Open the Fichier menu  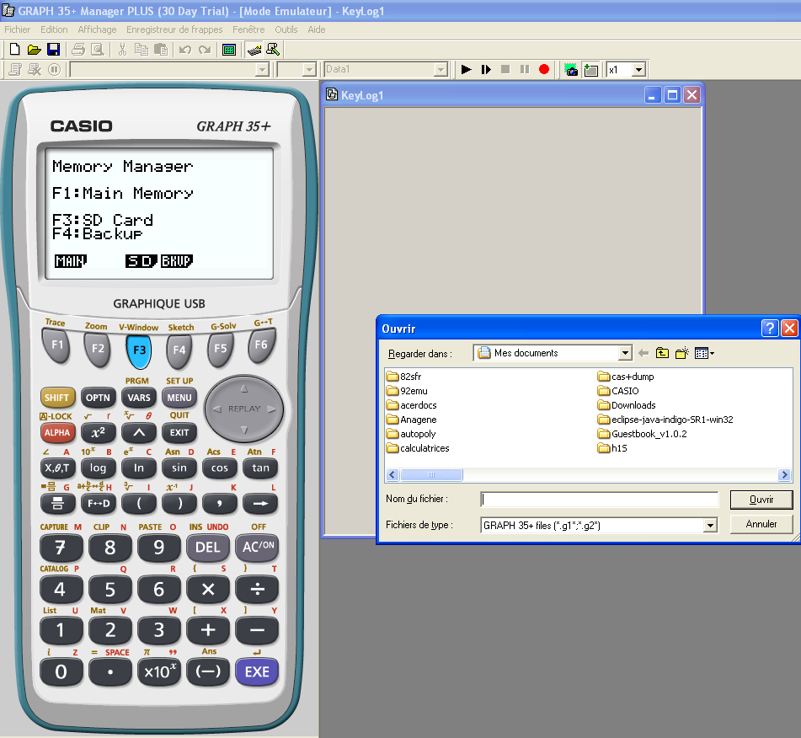point(18,29)
